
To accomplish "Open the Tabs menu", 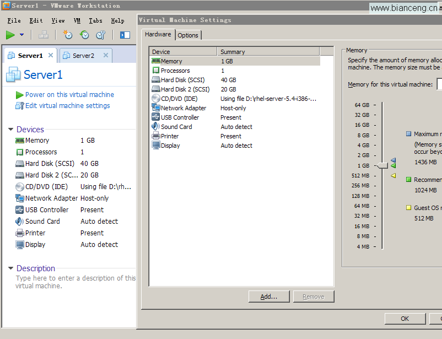I will point(95,20).
